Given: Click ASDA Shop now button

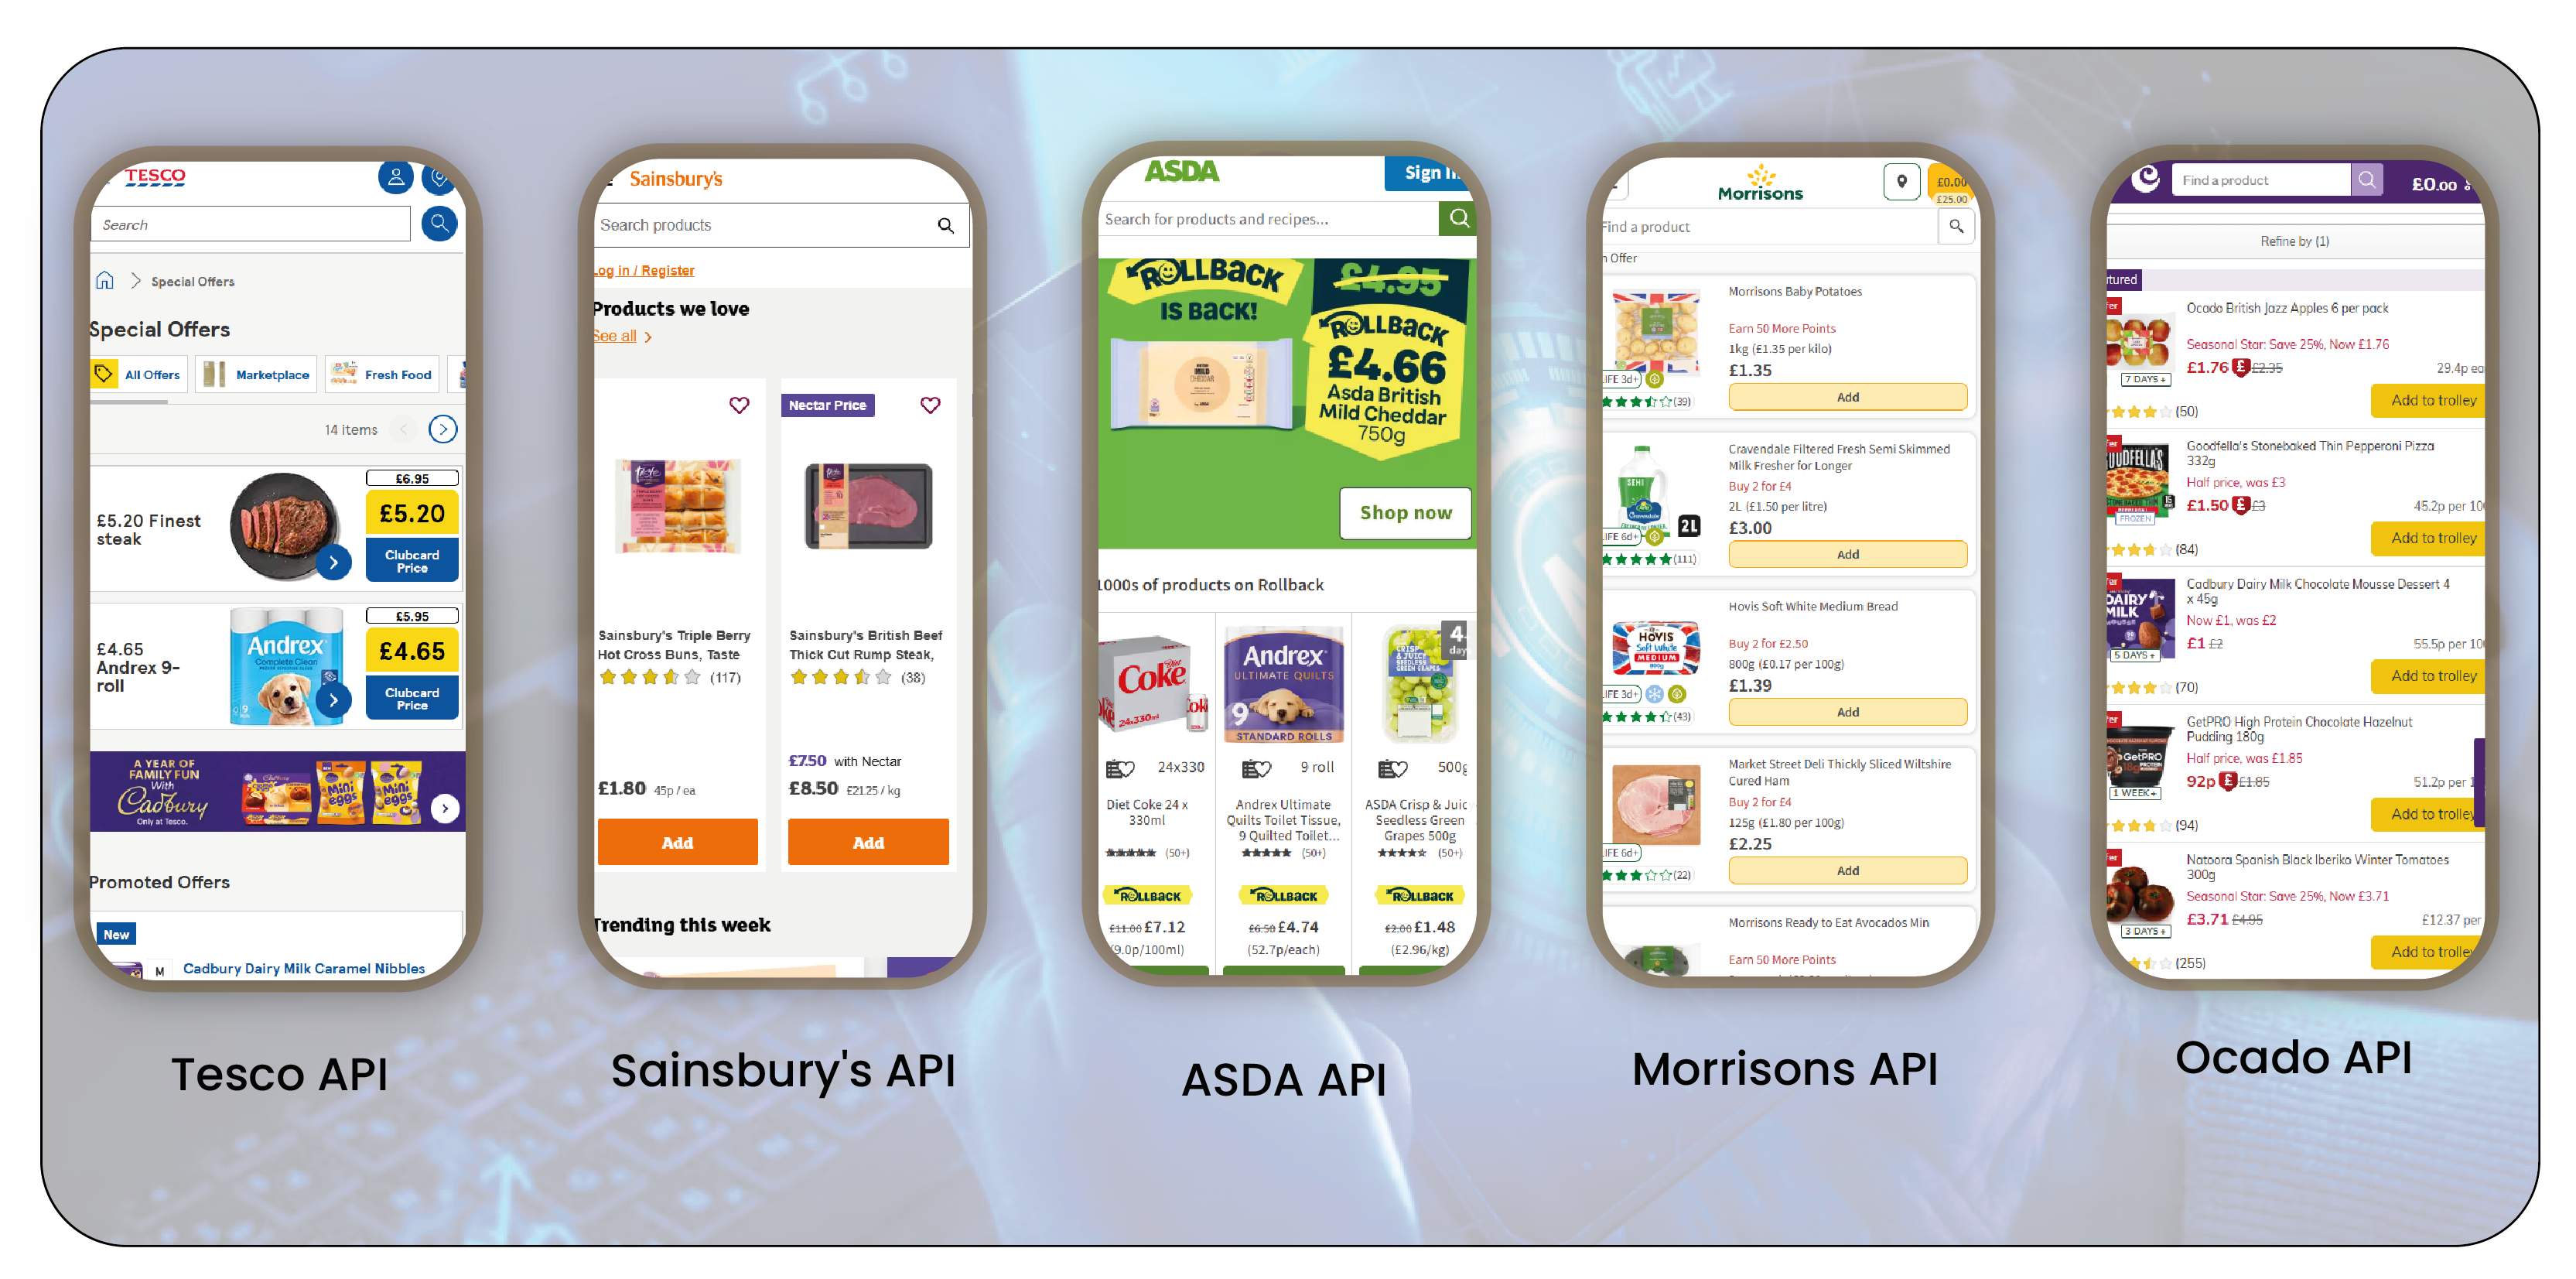Looking at the screenshot, I should click(x=1403, y=513).
